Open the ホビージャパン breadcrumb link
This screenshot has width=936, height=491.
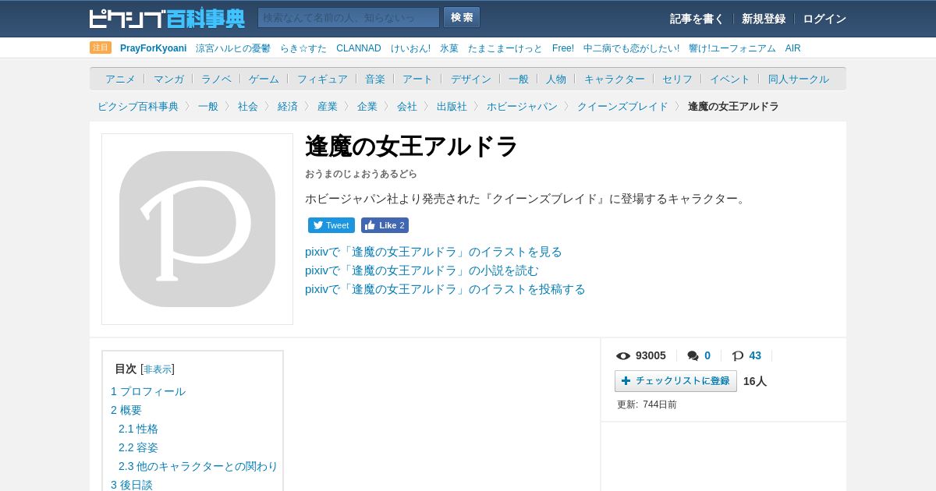pos(522,106)
